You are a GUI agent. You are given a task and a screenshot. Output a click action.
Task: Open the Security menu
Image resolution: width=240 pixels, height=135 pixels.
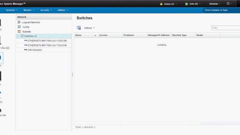pyautogui.click(x=46, y=10)
